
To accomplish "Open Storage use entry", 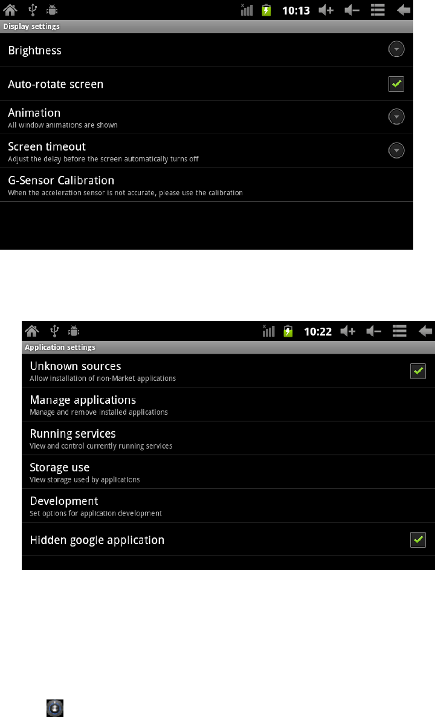I will [x=228, y=472].
